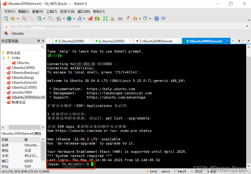
Task: Click session tree horizontal scrollbar right arrow
Action: (x=43, y=127)
